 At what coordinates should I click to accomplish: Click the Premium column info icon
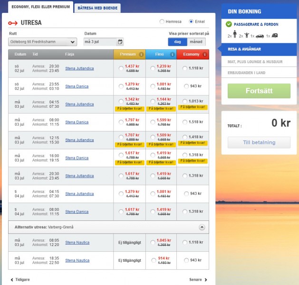[x=141, y=55]
